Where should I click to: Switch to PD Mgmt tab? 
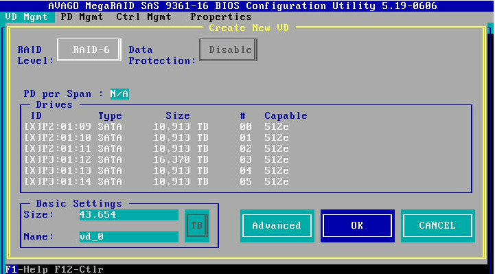click(82, 16)
